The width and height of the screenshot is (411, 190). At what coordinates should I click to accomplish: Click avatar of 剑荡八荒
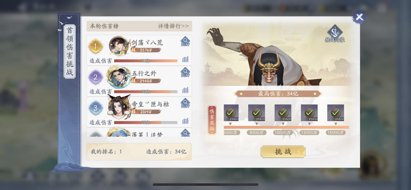[119, 46]
